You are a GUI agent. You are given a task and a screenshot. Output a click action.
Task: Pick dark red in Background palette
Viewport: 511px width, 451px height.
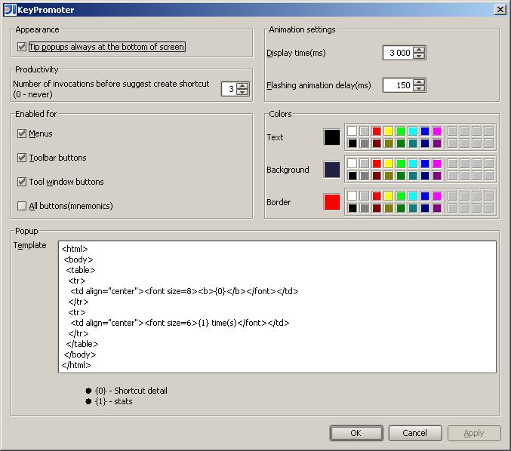(377, 176)
